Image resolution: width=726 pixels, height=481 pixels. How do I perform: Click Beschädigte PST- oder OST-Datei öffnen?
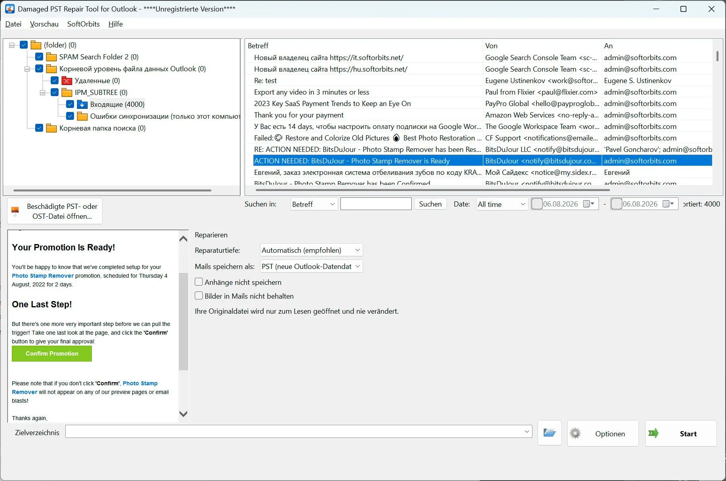click(55, 211)
